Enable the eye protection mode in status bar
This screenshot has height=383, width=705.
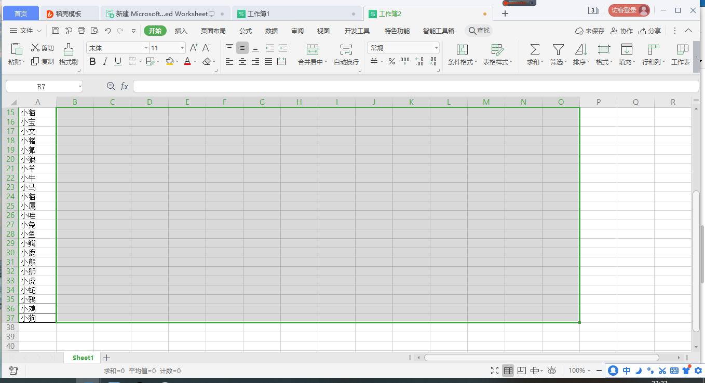coord(552,371)
